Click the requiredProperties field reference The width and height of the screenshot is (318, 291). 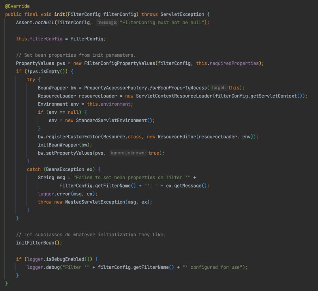[x=234, y=63]
